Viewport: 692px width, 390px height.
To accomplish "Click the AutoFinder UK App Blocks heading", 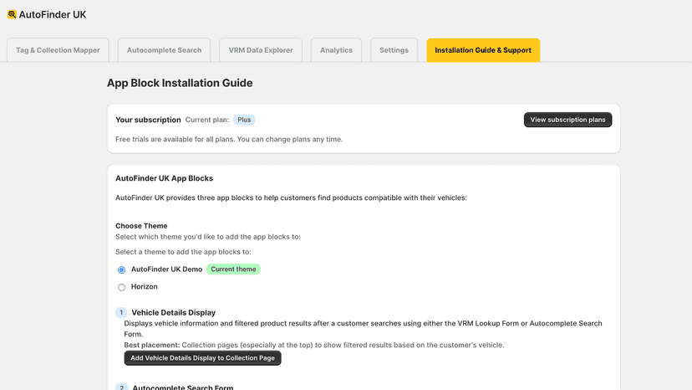I will 164,178.
